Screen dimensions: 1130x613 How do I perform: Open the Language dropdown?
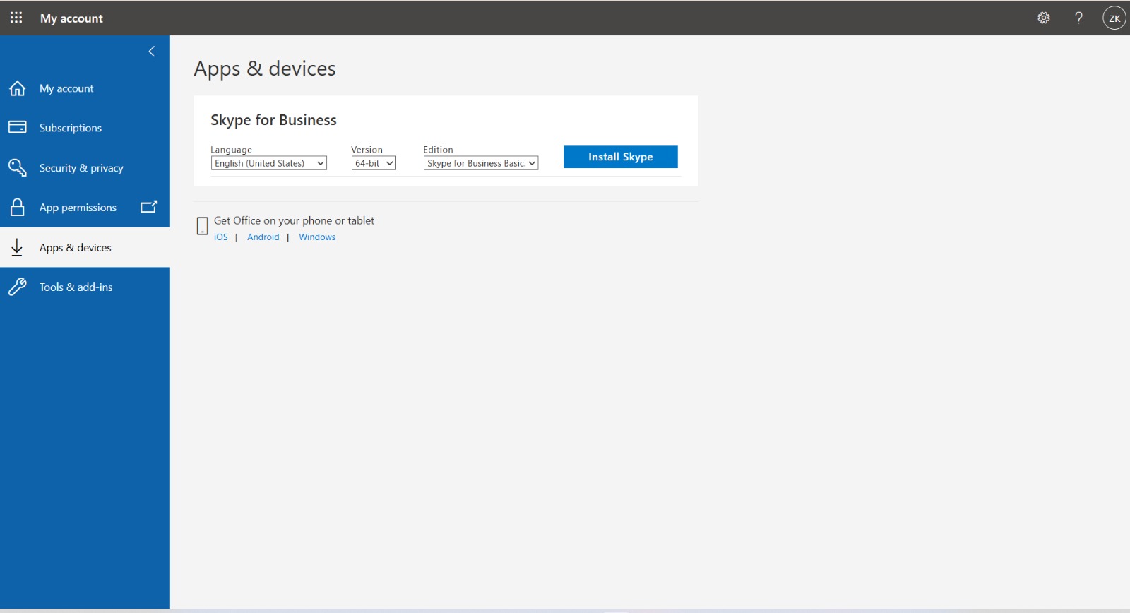click(x=268, y=163)
